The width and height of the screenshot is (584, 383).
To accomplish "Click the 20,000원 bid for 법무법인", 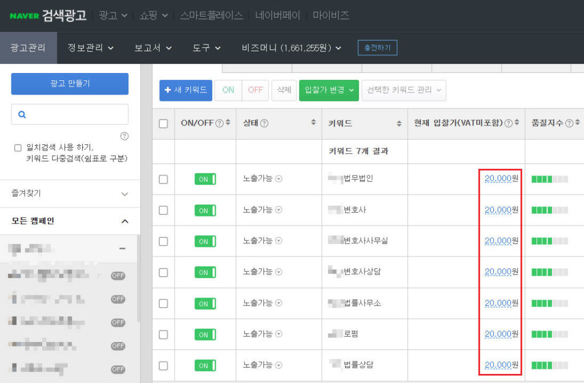I will click(x=501, y=178).
